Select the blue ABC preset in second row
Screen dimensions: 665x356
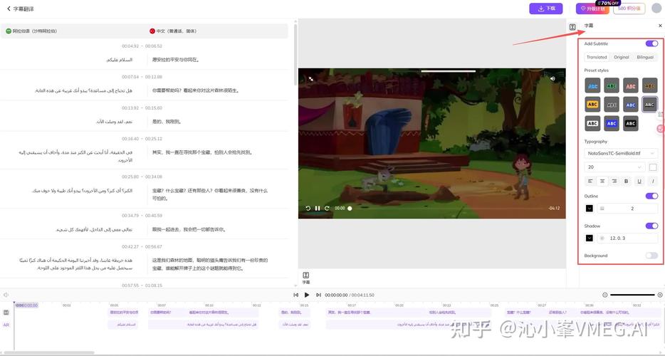(x=631, y=105)
